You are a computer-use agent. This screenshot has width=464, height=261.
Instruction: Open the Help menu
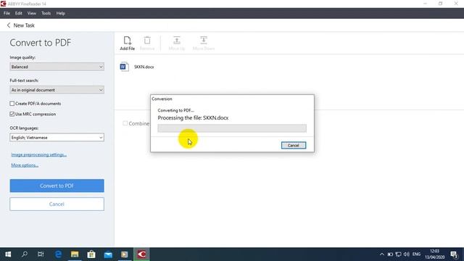click(x=60, y=13)
